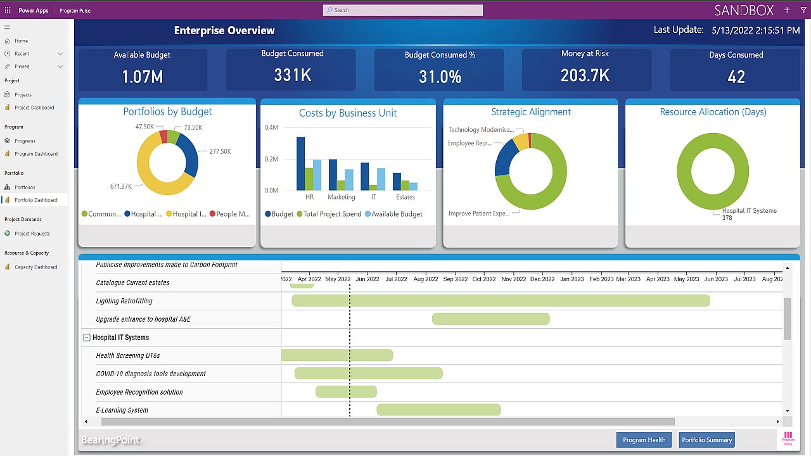Image resolution: width=811 pixels, height=456 pixels.
Task: Collapse the sidebar with the hamburger icon
Action: click(8, 27)
